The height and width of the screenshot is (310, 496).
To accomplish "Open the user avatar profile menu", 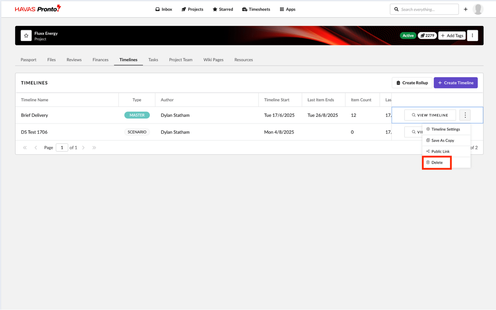I will coord(478,9).
